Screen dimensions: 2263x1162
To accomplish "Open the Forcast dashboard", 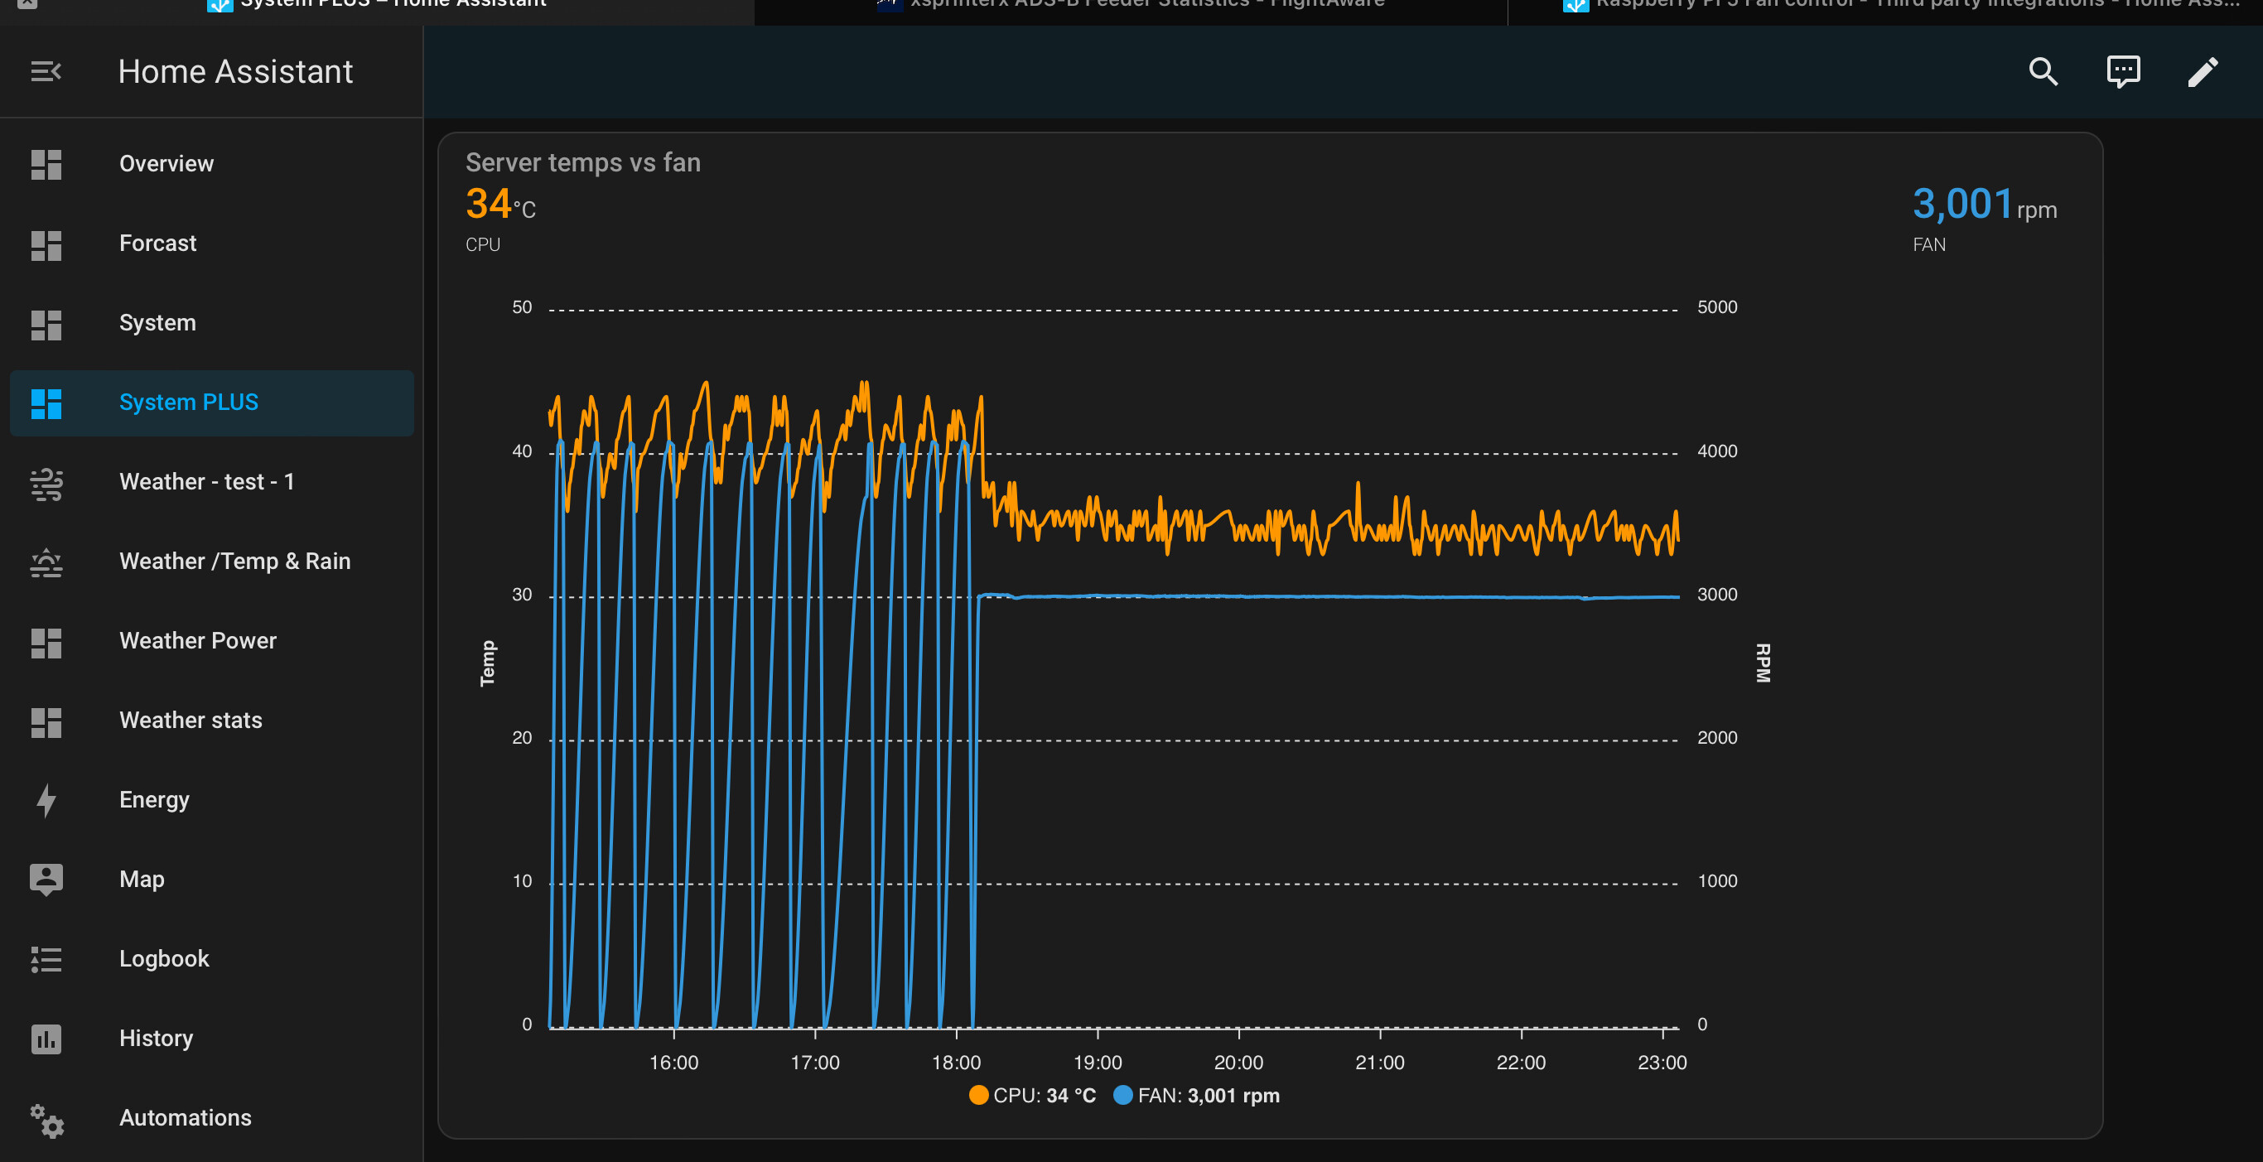I will tap(158, 243).
